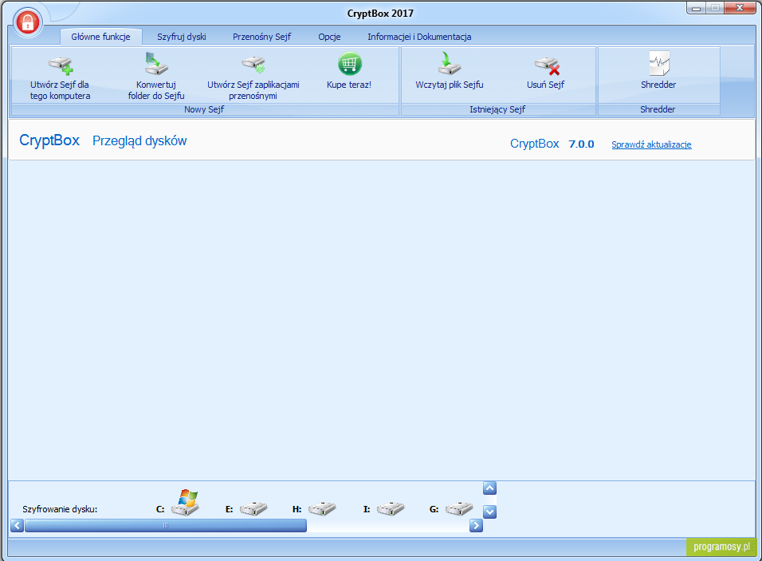Click the 'Istniejący Sejf' group label
This screenshot has width=762, height=561.
(x=497, y=109)
